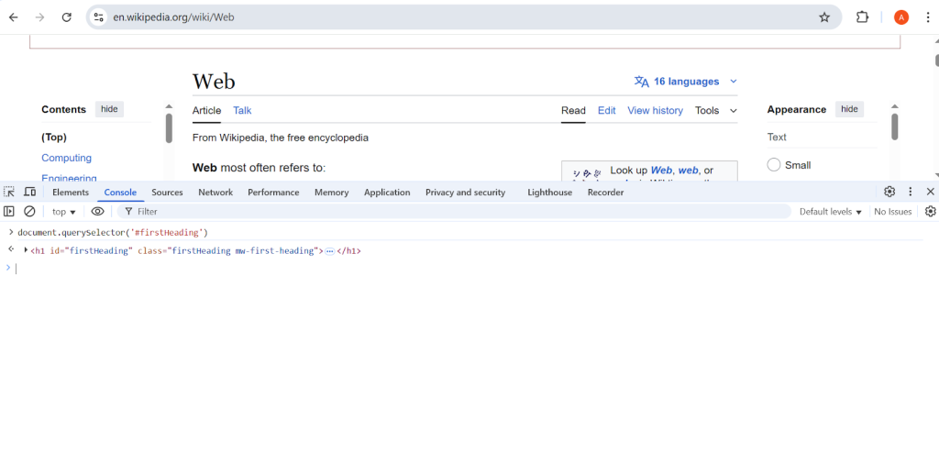Click the Appearance panel scrollbar thumb
Image resolution: width=939 pixels, height=452 pixels.
click(x=895, y=127)
